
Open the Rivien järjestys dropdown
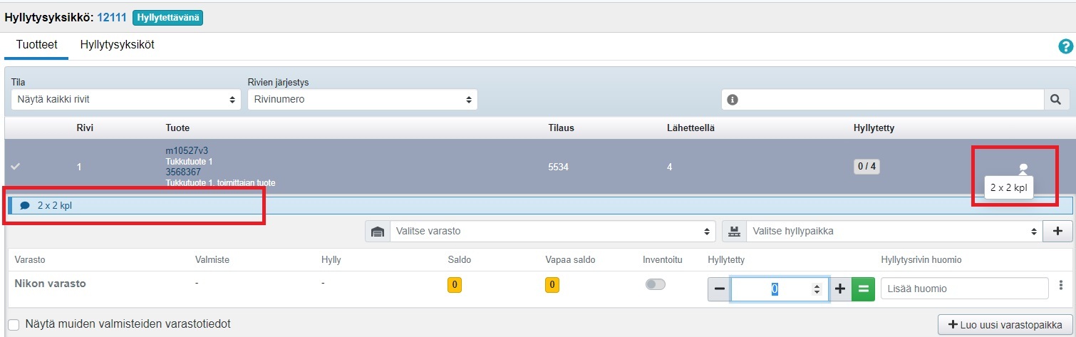pos(362,100)
